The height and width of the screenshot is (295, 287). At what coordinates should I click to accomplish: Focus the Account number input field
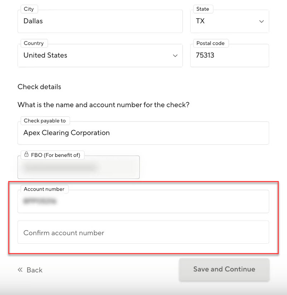point(143,202)
